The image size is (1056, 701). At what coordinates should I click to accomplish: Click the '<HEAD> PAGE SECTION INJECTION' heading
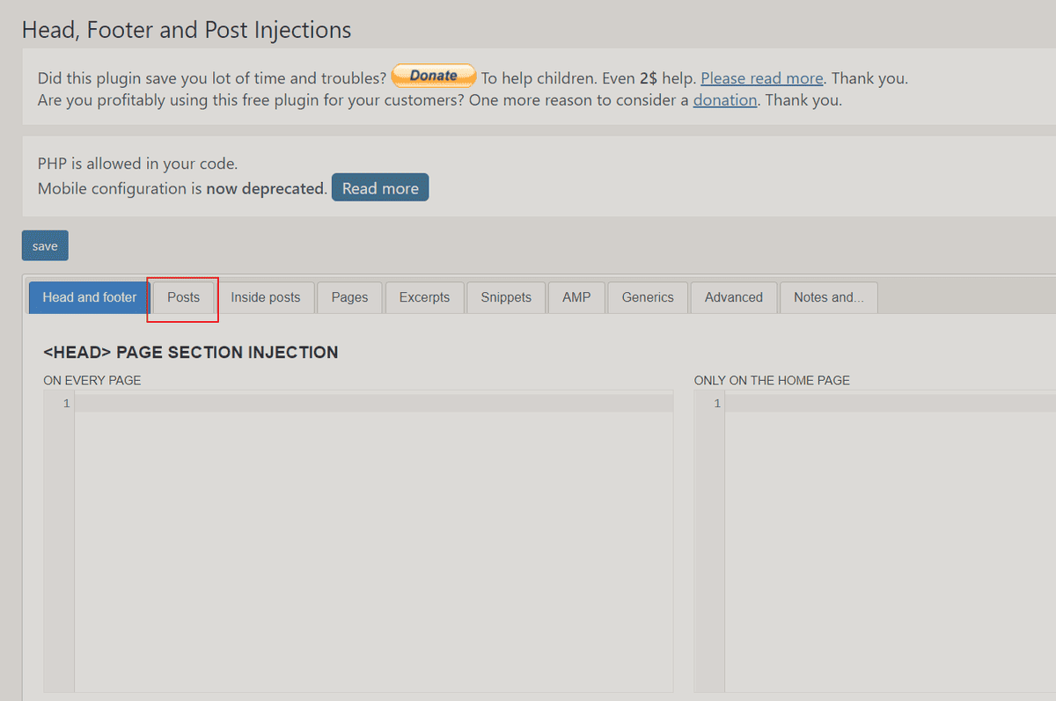[191, 353]
